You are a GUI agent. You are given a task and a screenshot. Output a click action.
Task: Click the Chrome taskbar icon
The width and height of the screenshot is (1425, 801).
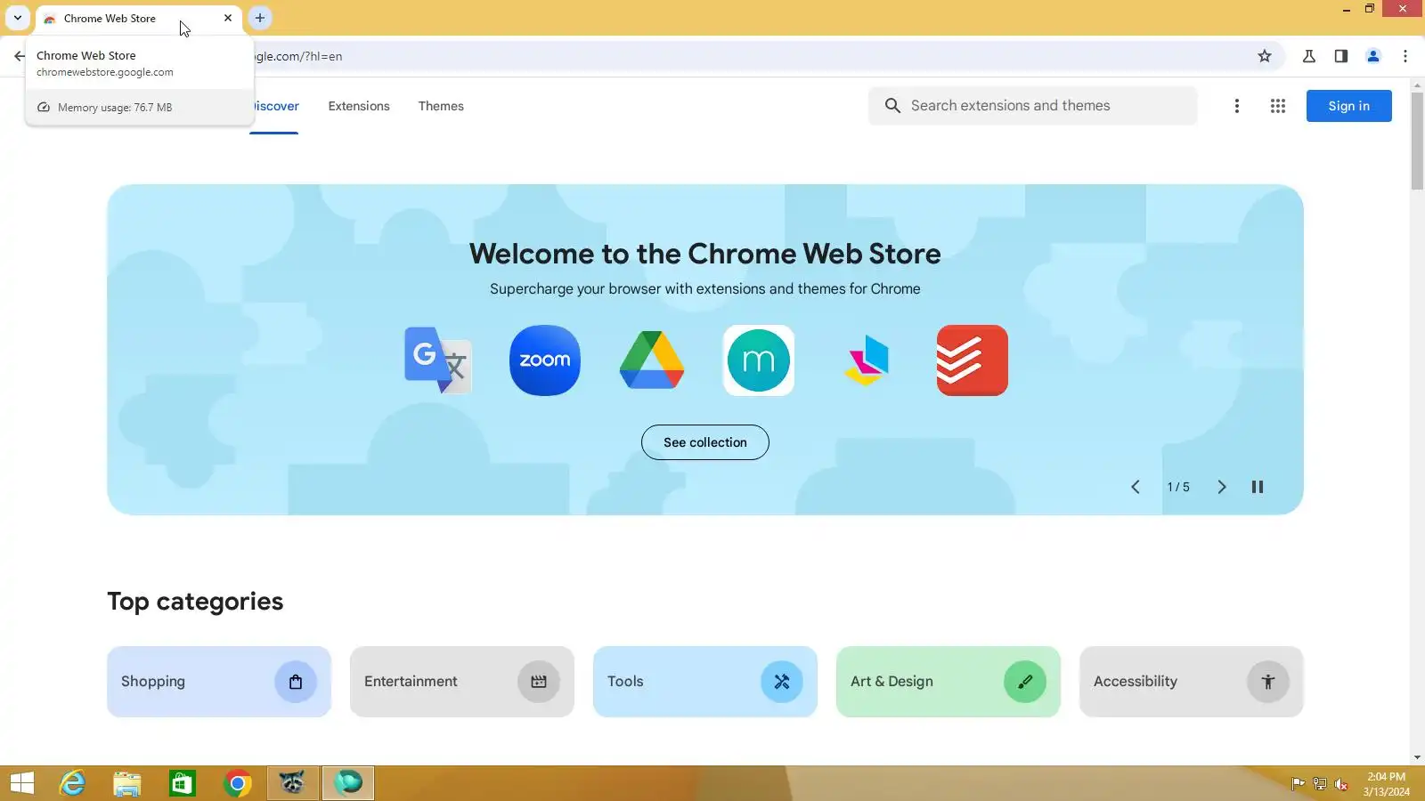pos(238,783)
